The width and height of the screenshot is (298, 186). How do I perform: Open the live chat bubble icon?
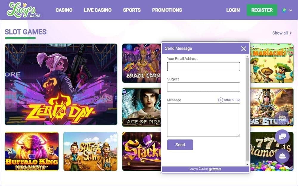(x=282, y=137)
